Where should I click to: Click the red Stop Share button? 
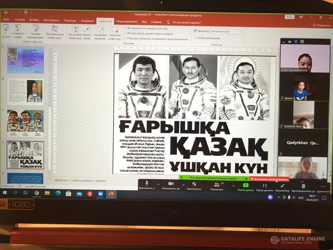269,179
